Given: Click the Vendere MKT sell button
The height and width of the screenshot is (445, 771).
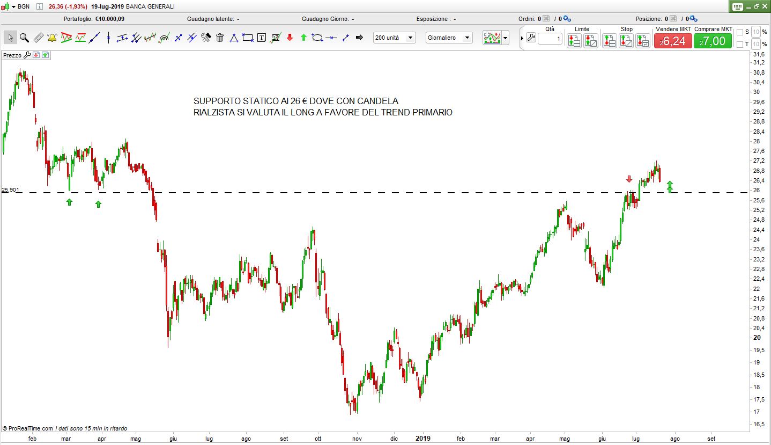Looking at the screenshot, I should [x=673, y=41].
